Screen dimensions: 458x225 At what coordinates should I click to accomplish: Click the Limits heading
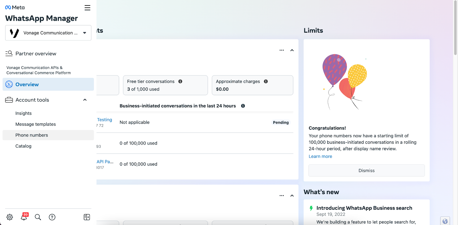point(313,30)
